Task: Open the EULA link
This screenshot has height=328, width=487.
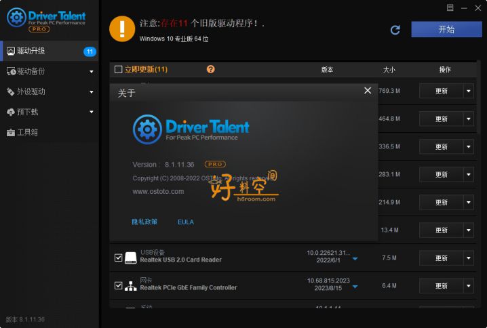Action: click(x=186, y=222)
